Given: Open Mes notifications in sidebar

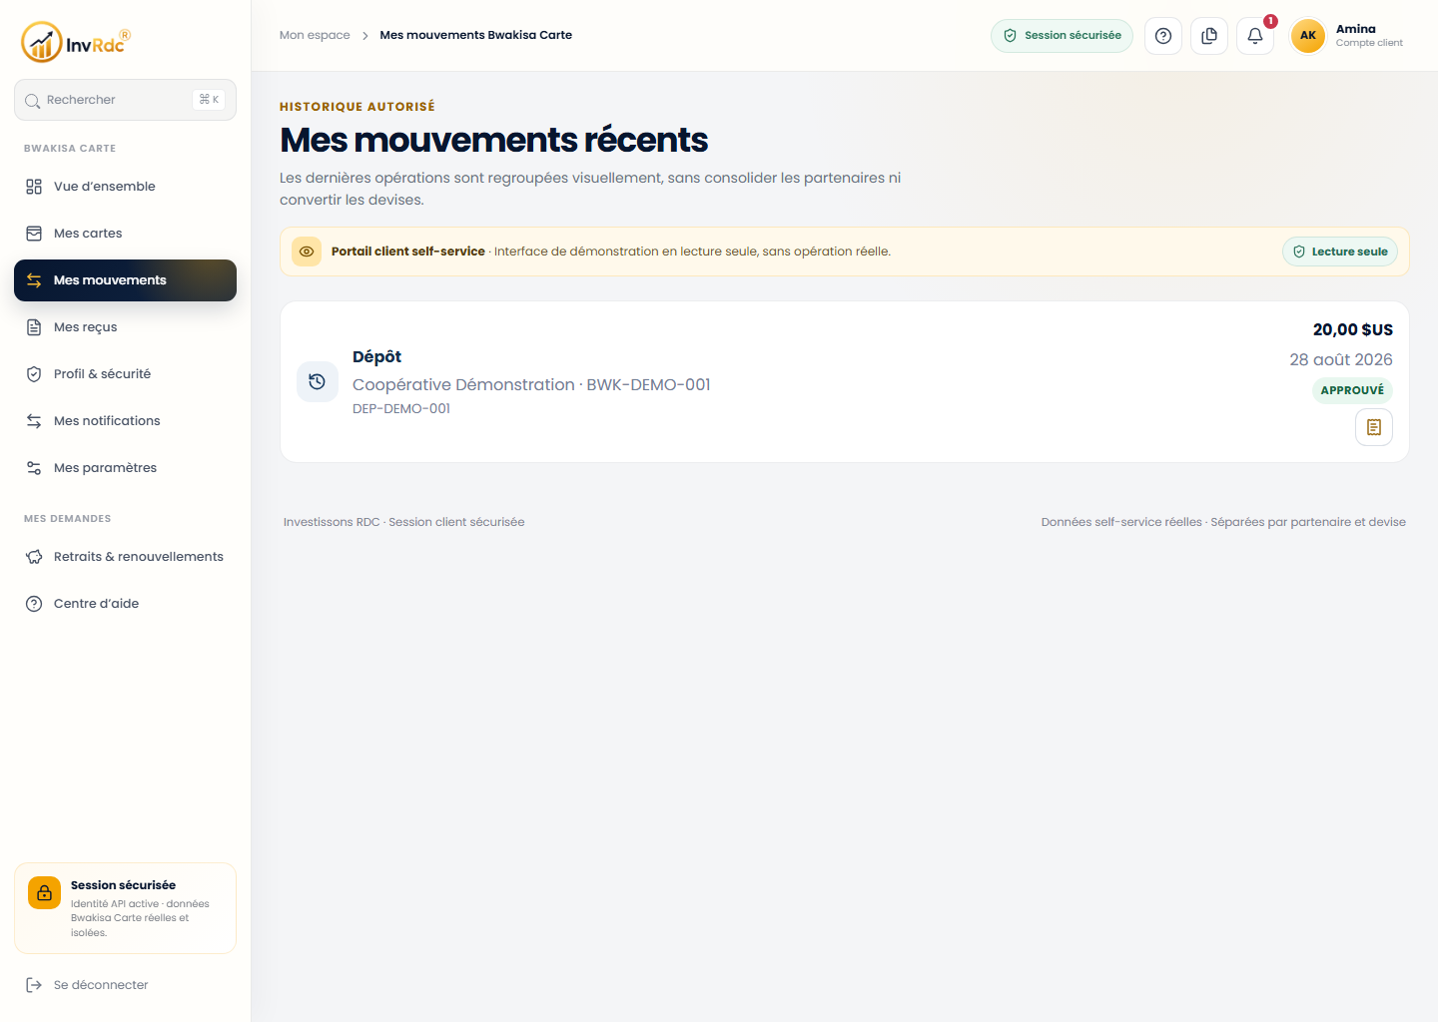Looking at the screenshot, I should 125,421.
